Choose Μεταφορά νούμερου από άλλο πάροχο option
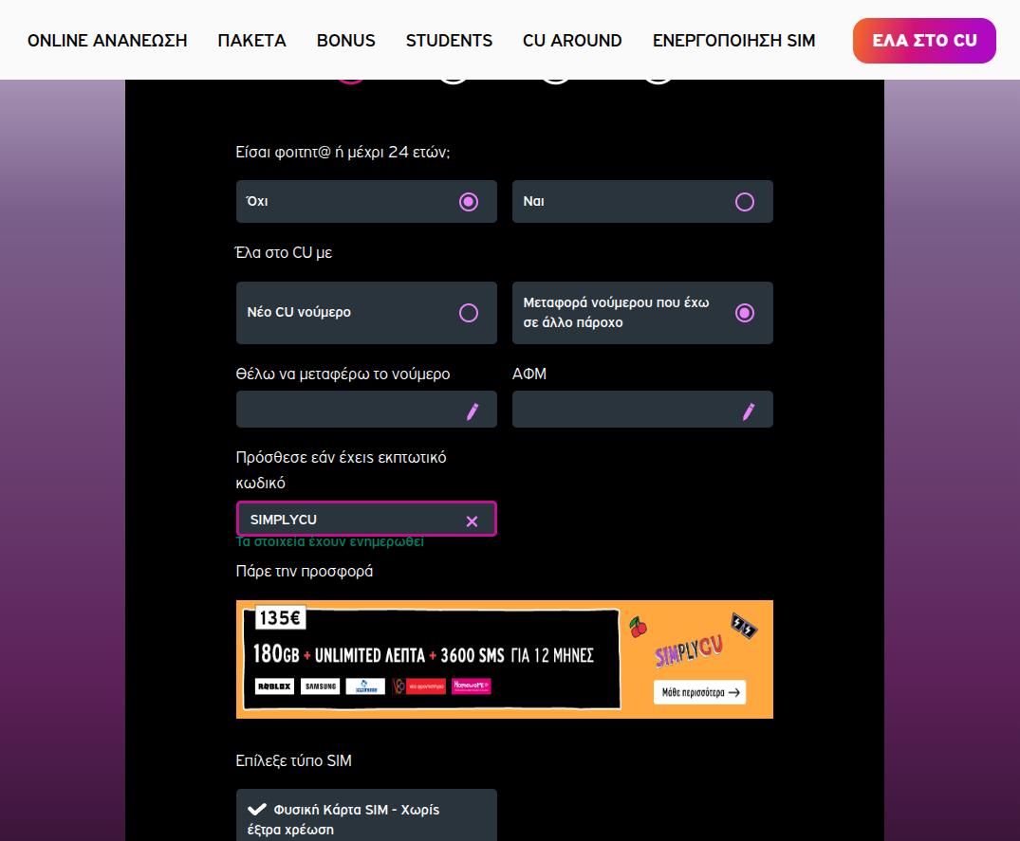The height and width of the screenshot is (841, 1020). tap(744, 313)
